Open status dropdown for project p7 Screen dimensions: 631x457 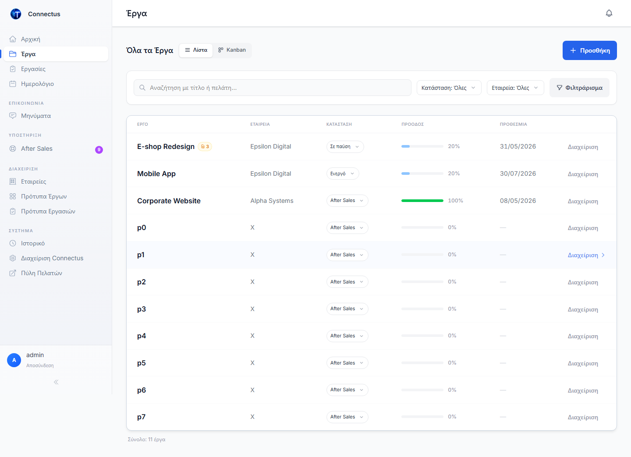coord(347,417)
